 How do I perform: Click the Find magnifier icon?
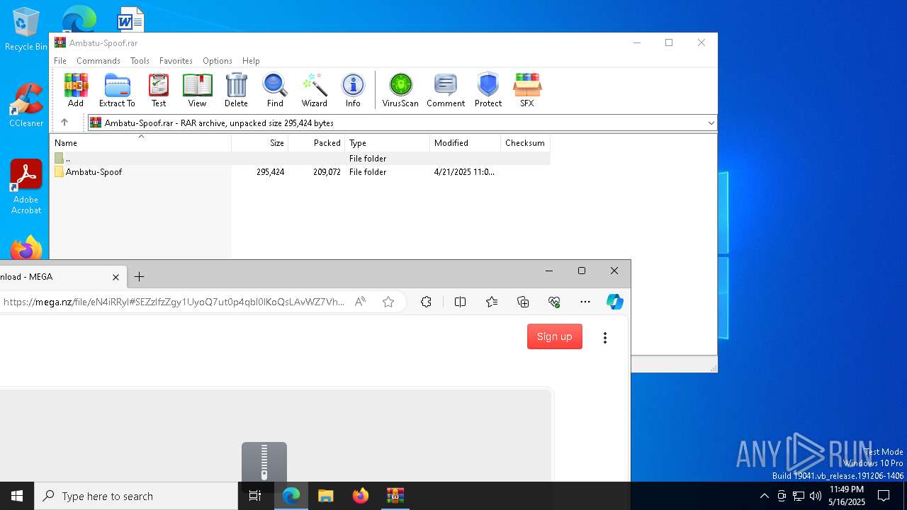click(275, 90)
